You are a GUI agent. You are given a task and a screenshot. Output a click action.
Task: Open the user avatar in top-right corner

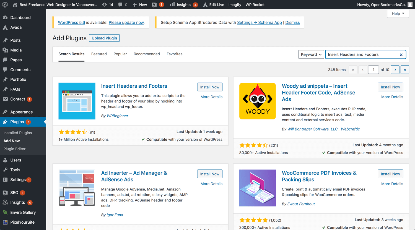[x=410, y=5]
